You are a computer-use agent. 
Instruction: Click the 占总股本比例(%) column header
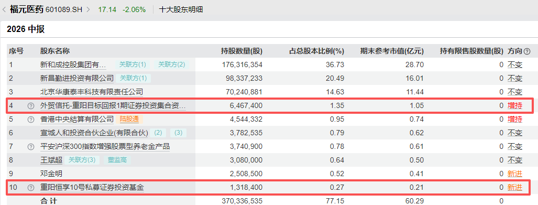(x=316, y=51)
